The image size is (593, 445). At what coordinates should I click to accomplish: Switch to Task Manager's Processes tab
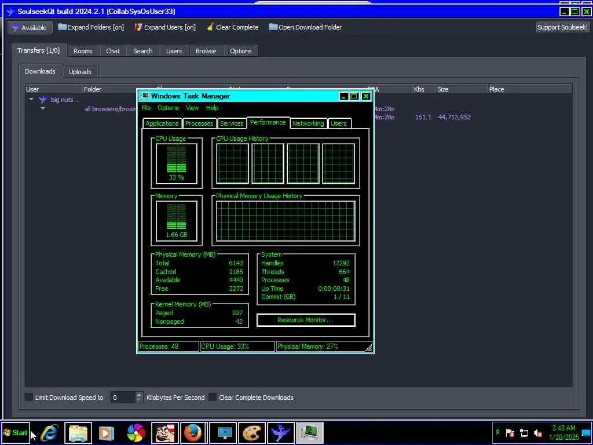tap(199, 123)
